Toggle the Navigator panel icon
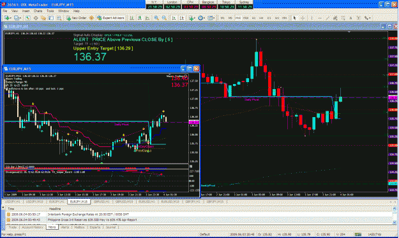399x238 pixels. click(x=43, y=18)
